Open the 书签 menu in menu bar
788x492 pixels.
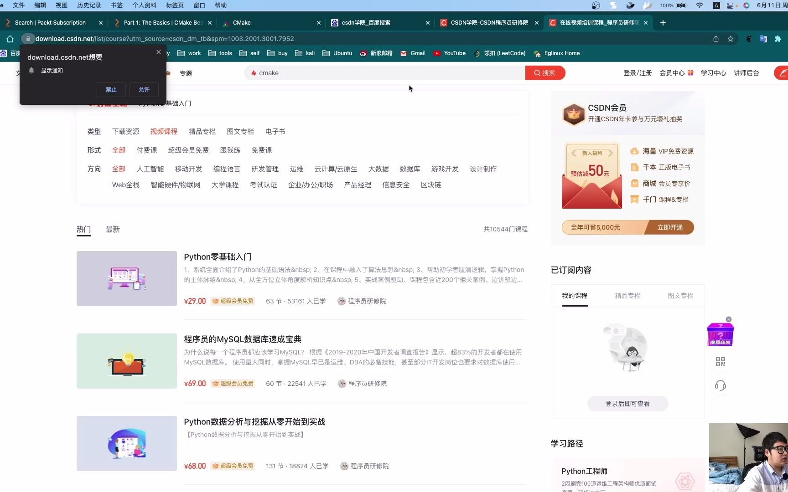(117, 5)
